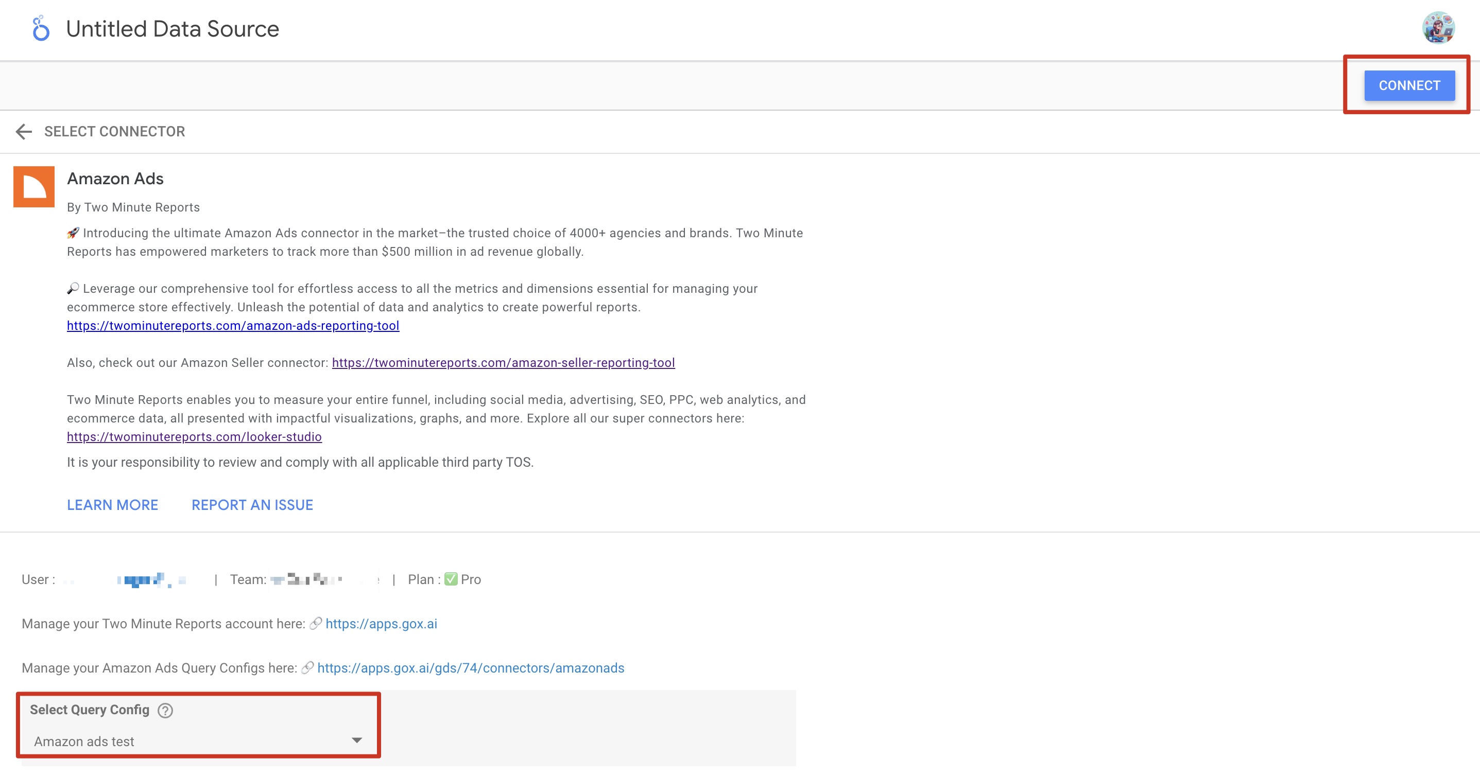1480x777 pixels.
Task: Open the user profile avatar
Action: (x=1437, y=28)
